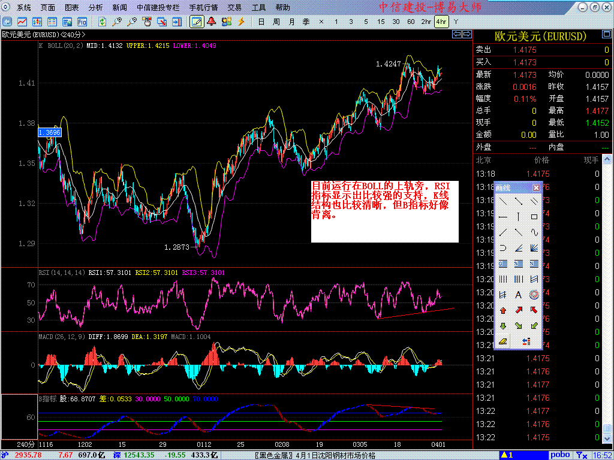Image resolution: width=614 pixels, height=460 pixels.
Task: Switch chart to 季 quarterly period
Action: (306, 22)
